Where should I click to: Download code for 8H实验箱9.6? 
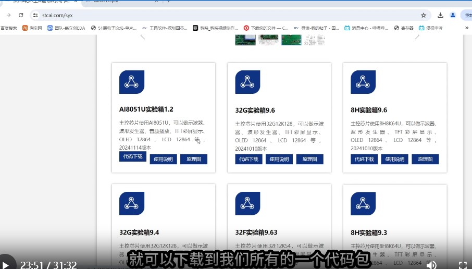click(364, 159)
